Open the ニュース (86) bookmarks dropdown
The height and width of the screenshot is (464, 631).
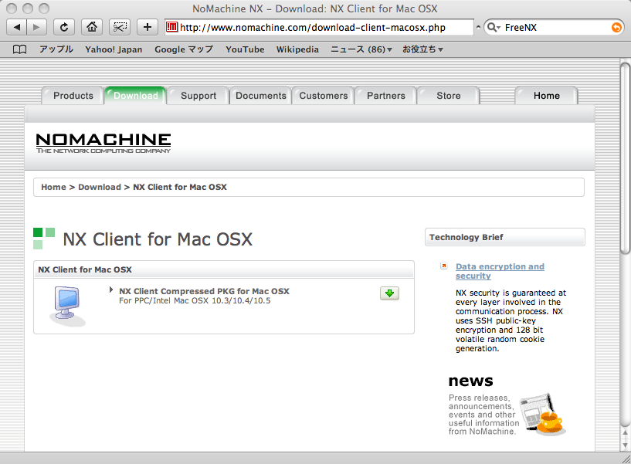pos(361,49)
